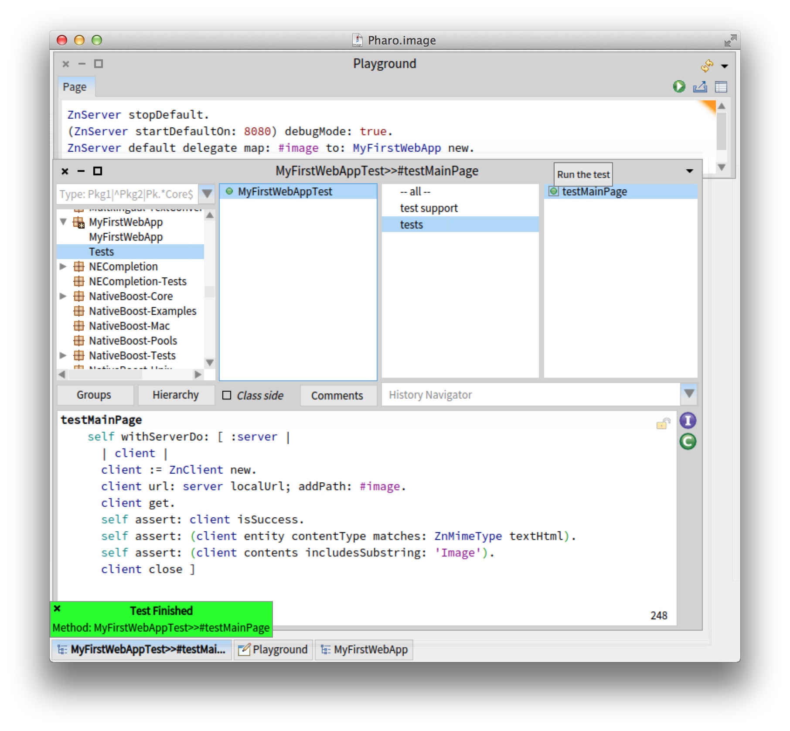The image size is (790, 731).
Task: Click the green Do it and go play icon
Action: (678, 86)
